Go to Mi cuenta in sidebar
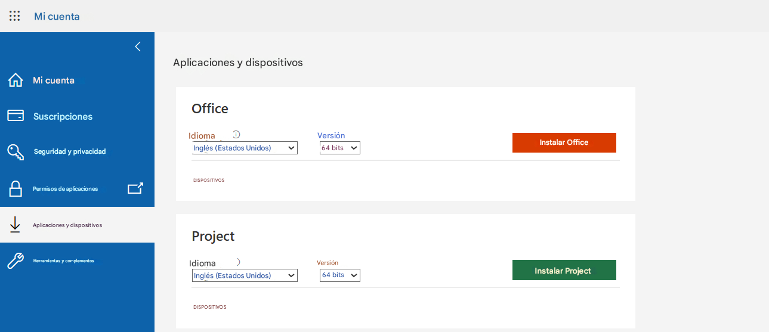Viewport: 769px width, 332px height. point(54,80)
